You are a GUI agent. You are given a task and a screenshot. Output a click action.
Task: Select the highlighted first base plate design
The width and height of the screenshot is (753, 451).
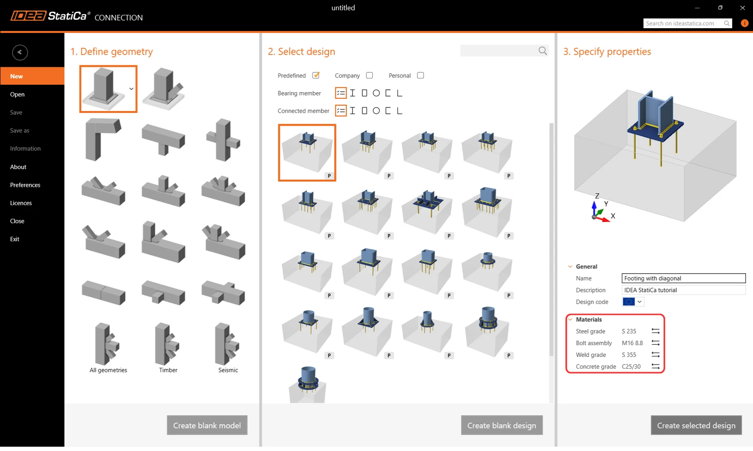(x=307, y=152)
